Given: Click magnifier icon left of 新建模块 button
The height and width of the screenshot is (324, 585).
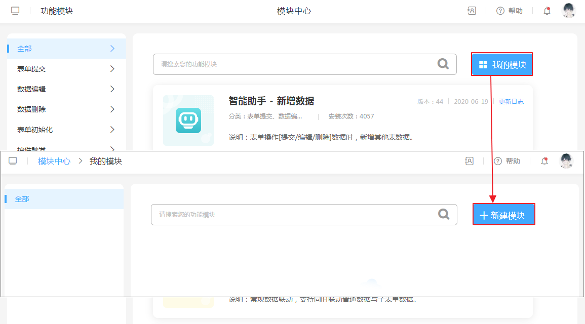Looking at the screenshot, I should pos(444,214).
